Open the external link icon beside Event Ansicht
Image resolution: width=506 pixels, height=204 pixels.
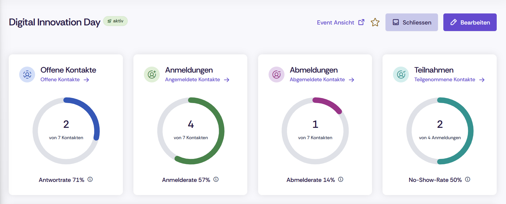point(361,22)
